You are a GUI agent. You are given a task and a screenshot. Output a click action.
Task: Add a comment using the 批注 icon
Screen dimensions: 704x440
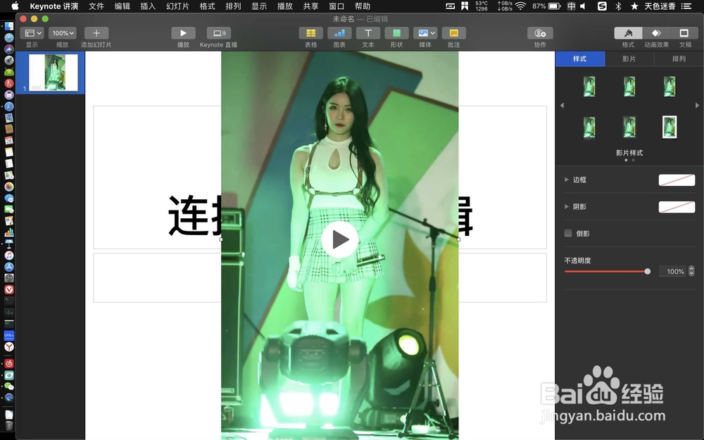coord(453,33)
